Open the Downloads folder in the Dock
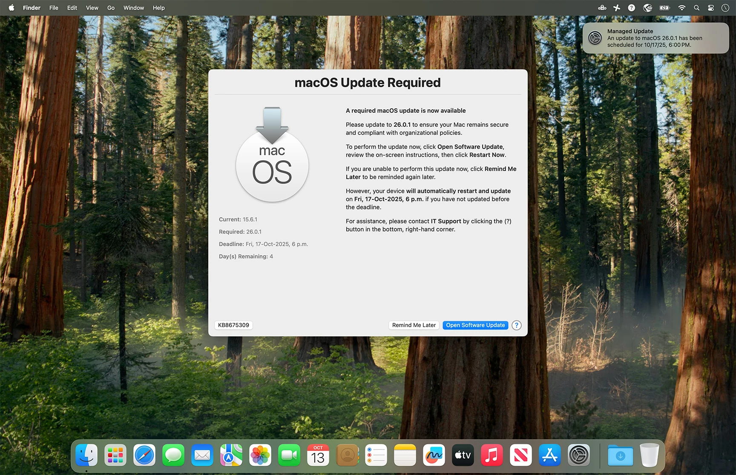The height and width of the screenshot is (475, 736). (621, 455)
